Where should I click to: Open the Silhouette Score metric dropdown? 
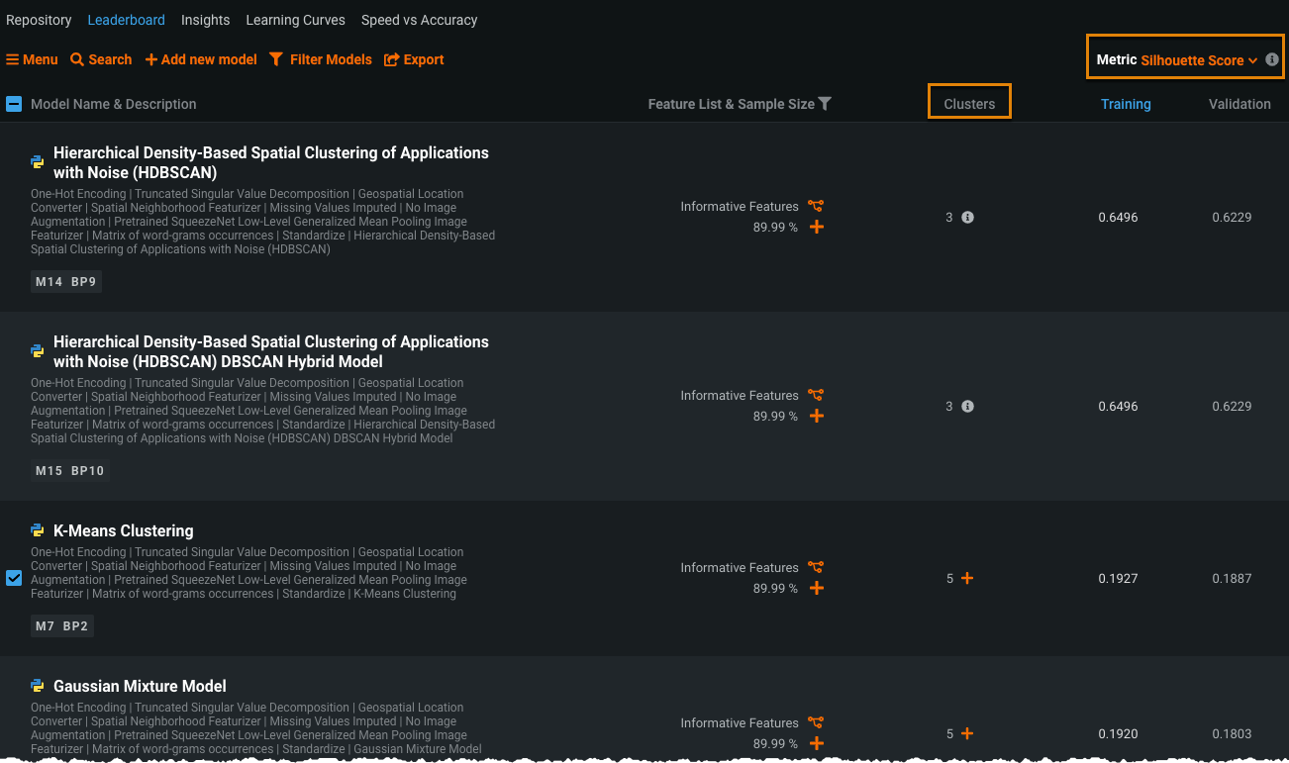tap(1198, 60)
